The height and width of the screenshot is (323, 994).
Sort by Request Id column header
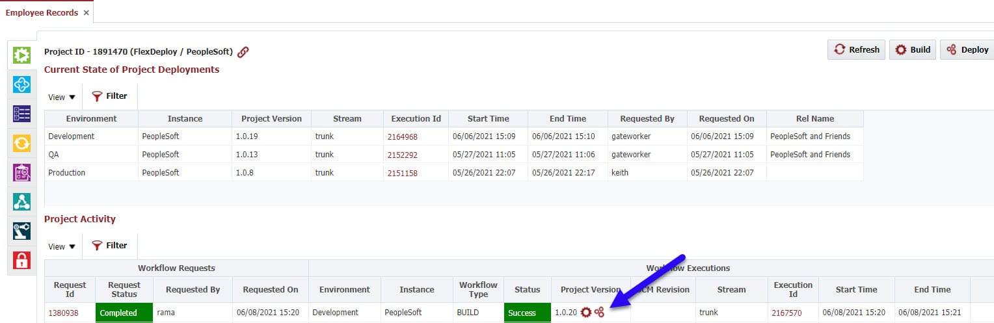point(70,289)
